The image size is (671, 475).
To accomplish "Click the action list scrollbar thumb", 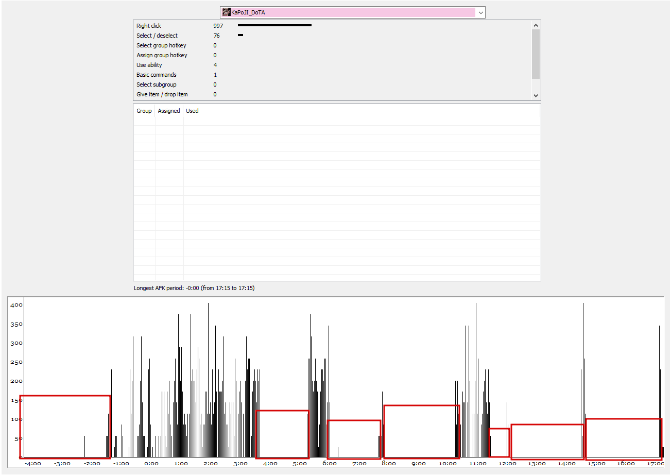I will pyautogui.click(x=536, y=54).
